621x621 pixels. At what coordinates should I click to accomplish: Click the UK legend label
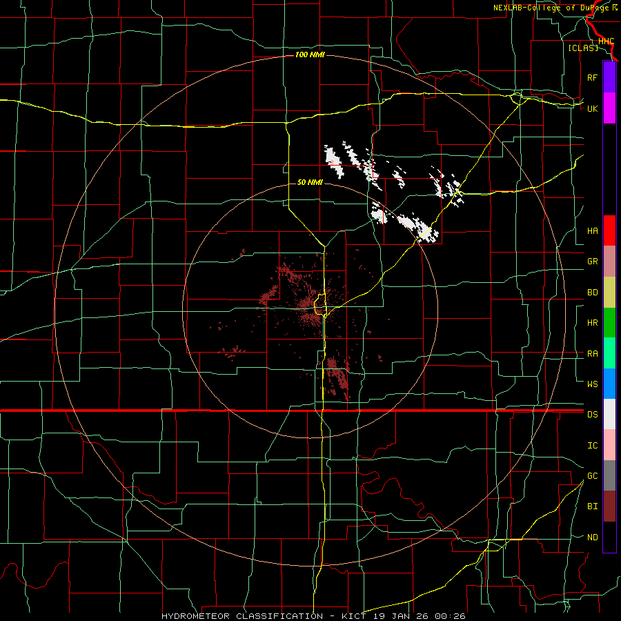[592, 108]
